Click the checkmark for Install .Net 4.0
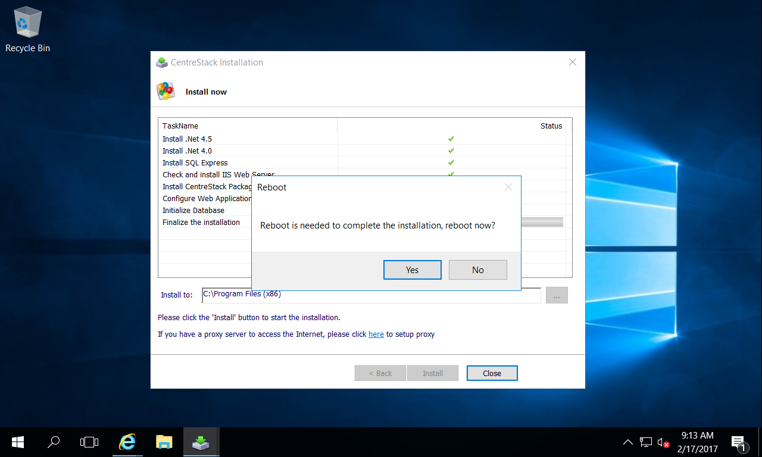 point(451,151)
